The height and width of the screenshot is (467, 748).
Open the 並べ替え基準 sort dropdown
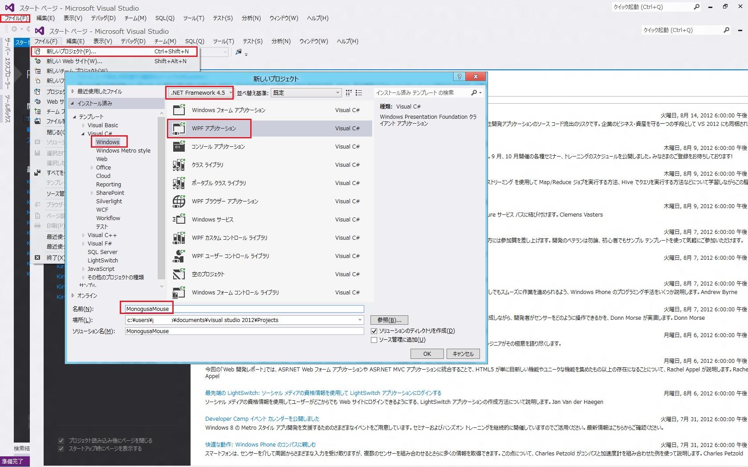coord(306,93)
